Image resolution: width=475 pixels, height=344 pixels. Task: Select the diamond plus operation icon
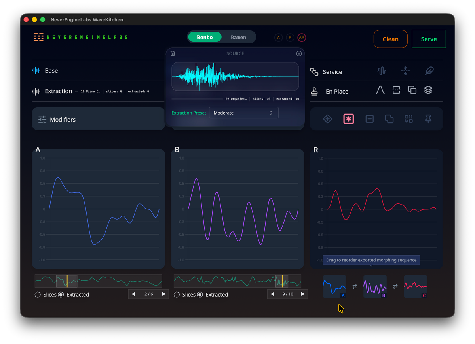[x=327, y=119]
